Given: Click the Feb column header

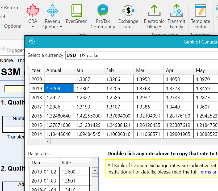Looking at the screenshot, I should click(x=119, y=70).
